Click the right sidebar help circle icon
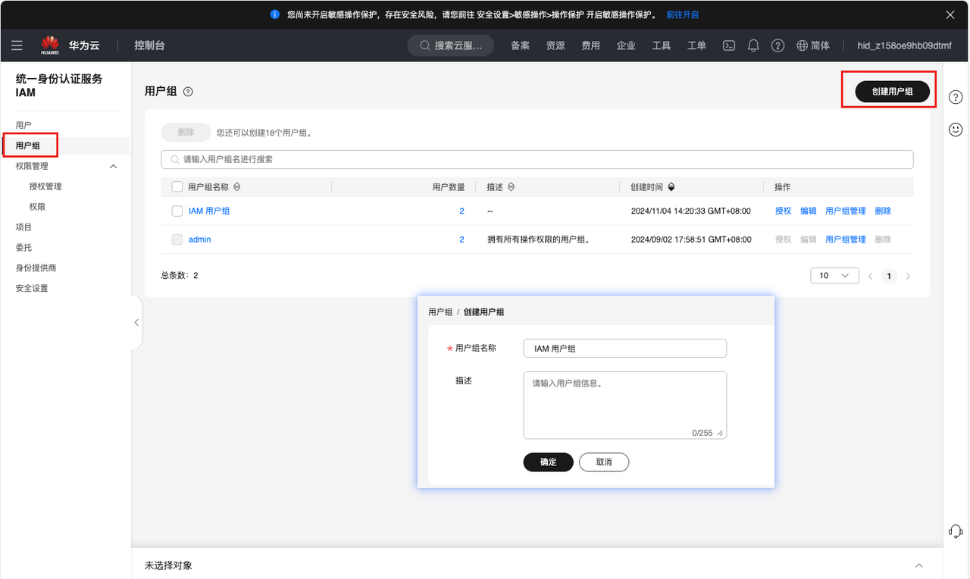Image resolution: width=970 pixels, height=579 pixels. point(956,97)
